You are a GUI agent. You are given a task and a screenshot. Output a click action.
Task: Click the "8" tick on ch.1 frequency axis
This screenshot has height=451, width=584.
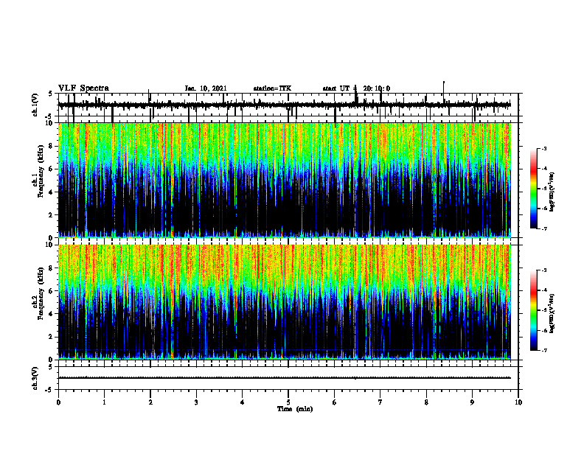tap(52, 146)
